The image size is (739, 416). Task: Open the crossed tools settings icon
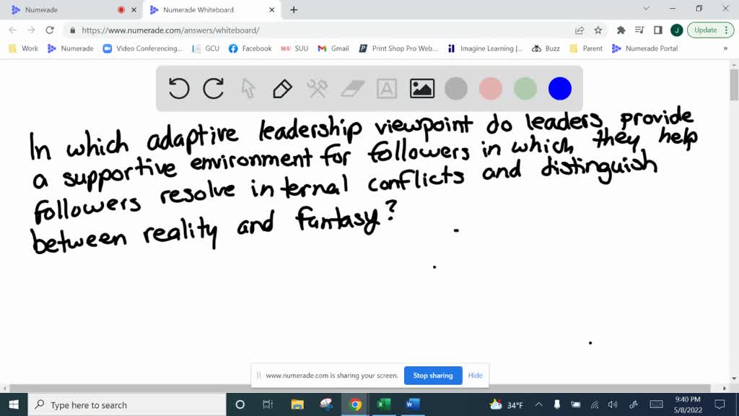317,89
